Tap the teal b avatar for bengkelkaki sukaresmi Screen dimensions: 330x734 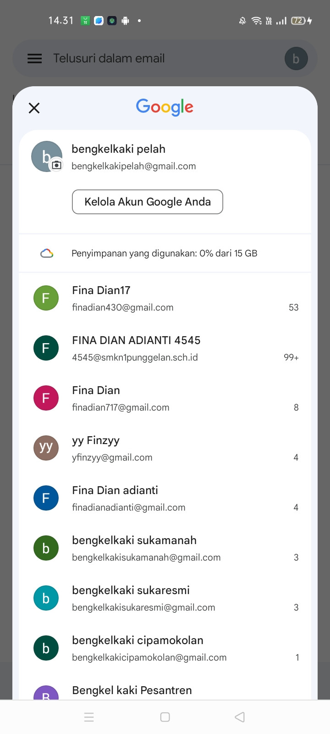point(46,598)
